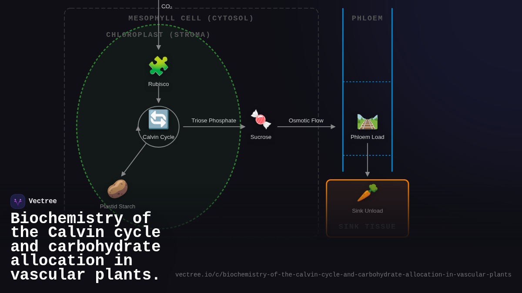The height and width of the screenshot is (293, 522).
Task: Click the Phloem Load railway icon
Action: (368, 121)
